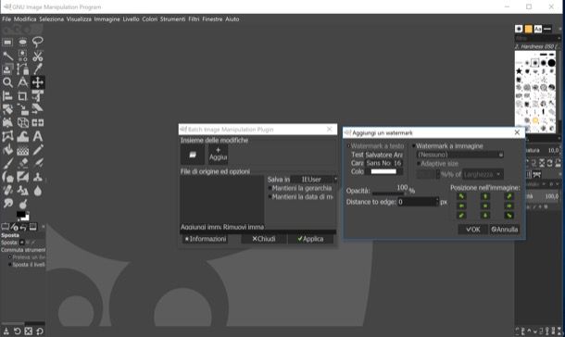Place watermark at top-left position
The width and height of the screenshot is (565, 337).
pos(461,196)
